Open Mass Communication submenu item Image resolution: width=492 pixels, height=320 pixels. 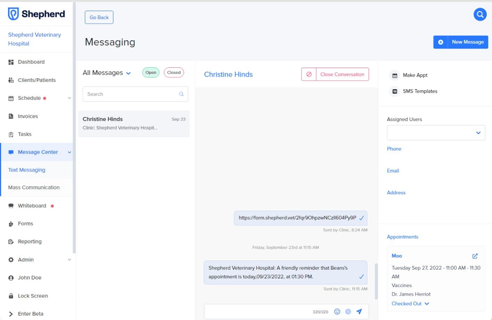34,187
